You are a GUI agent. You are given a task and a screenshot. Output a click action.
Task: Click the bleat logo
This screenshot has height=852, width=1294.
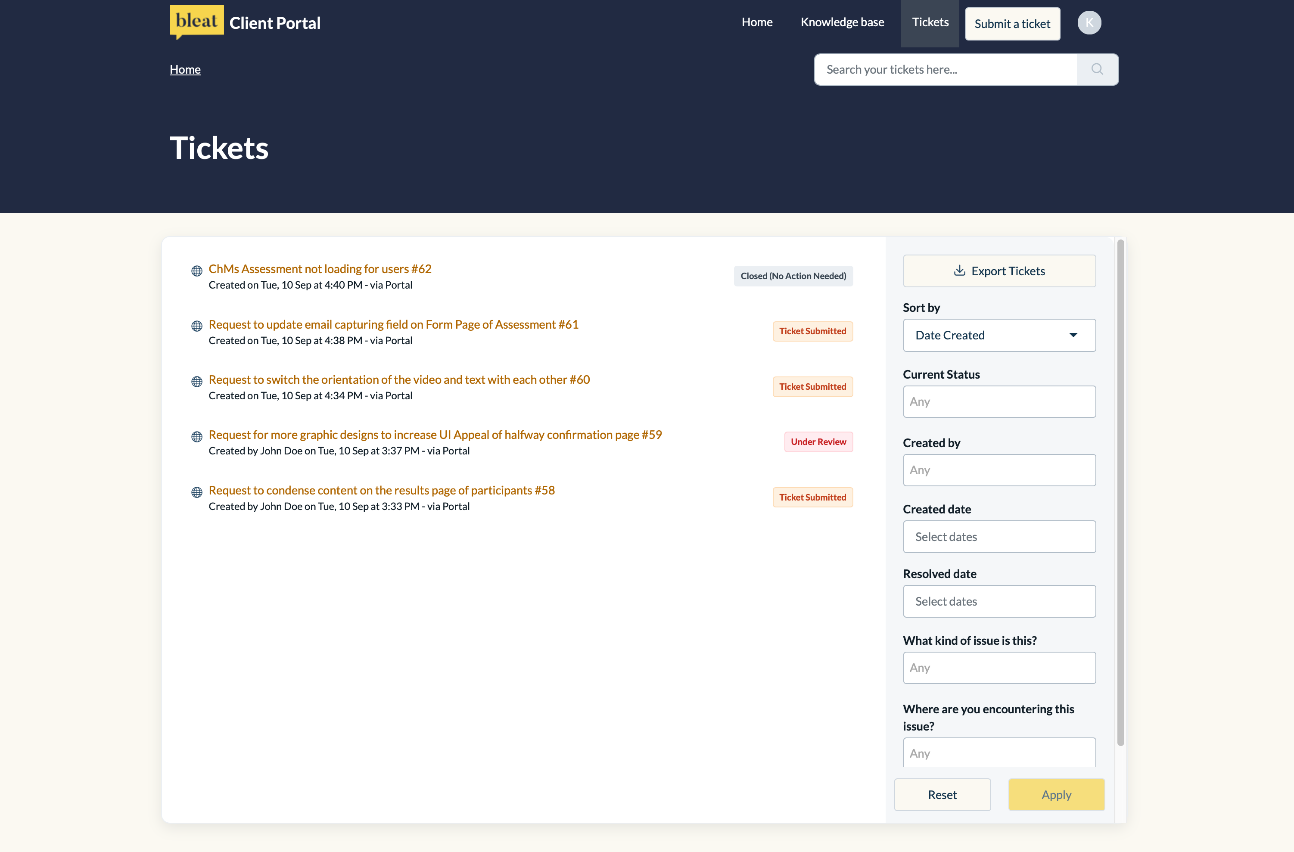196,22
